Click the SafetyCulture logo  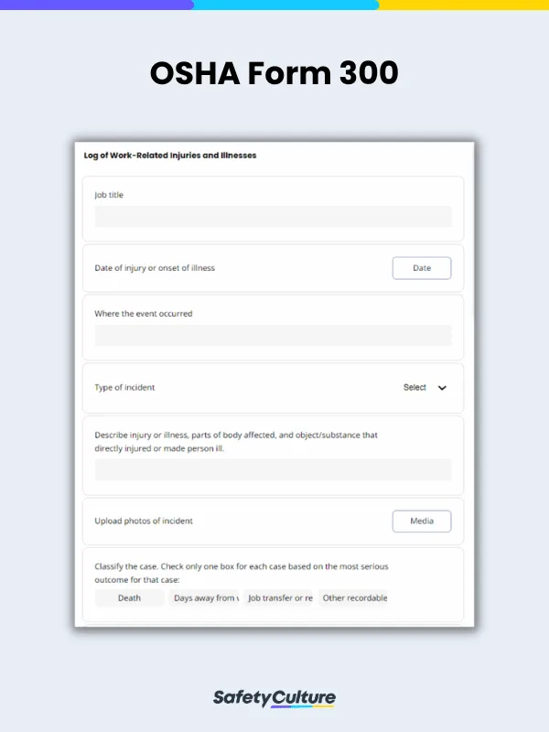point(274,696)
